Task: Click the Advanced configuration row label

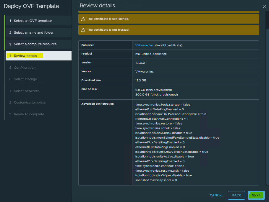Action: (98, 104)
